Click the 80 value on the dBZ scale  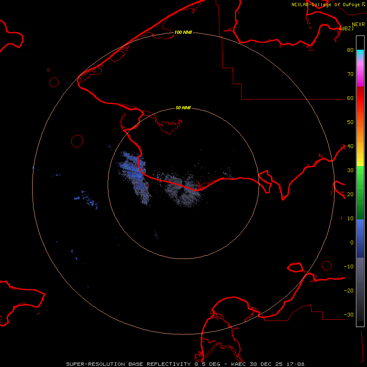tap(350, 50)
